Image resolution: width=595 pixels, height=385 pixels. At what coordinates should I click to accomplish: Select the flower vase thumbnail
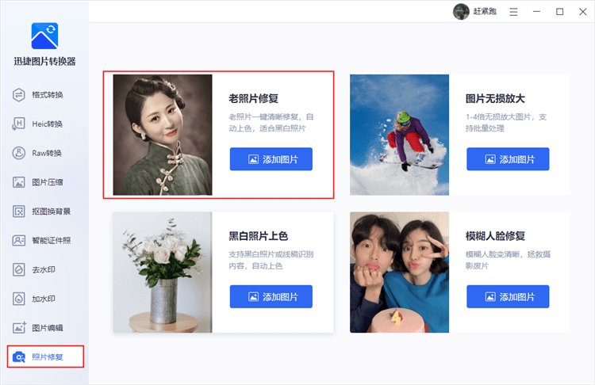tap(163, 273)
